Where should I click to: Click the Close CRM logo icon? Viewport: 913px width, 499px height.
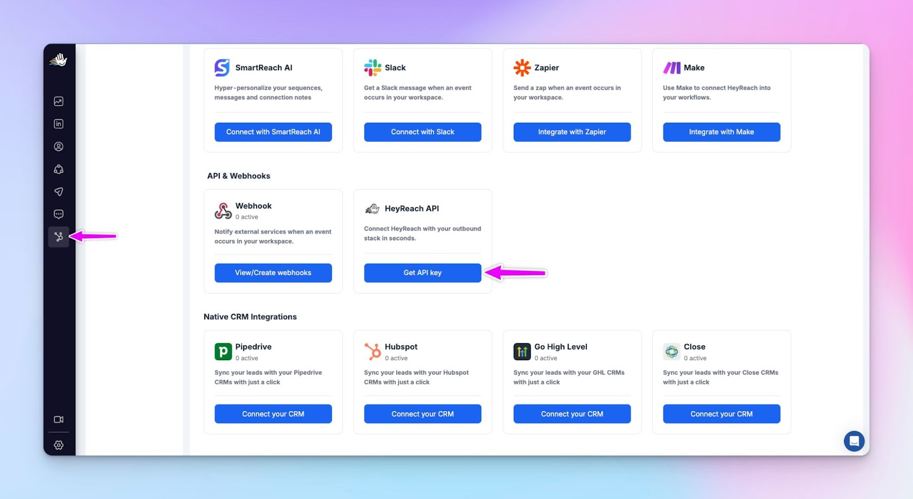click(672, 351)
